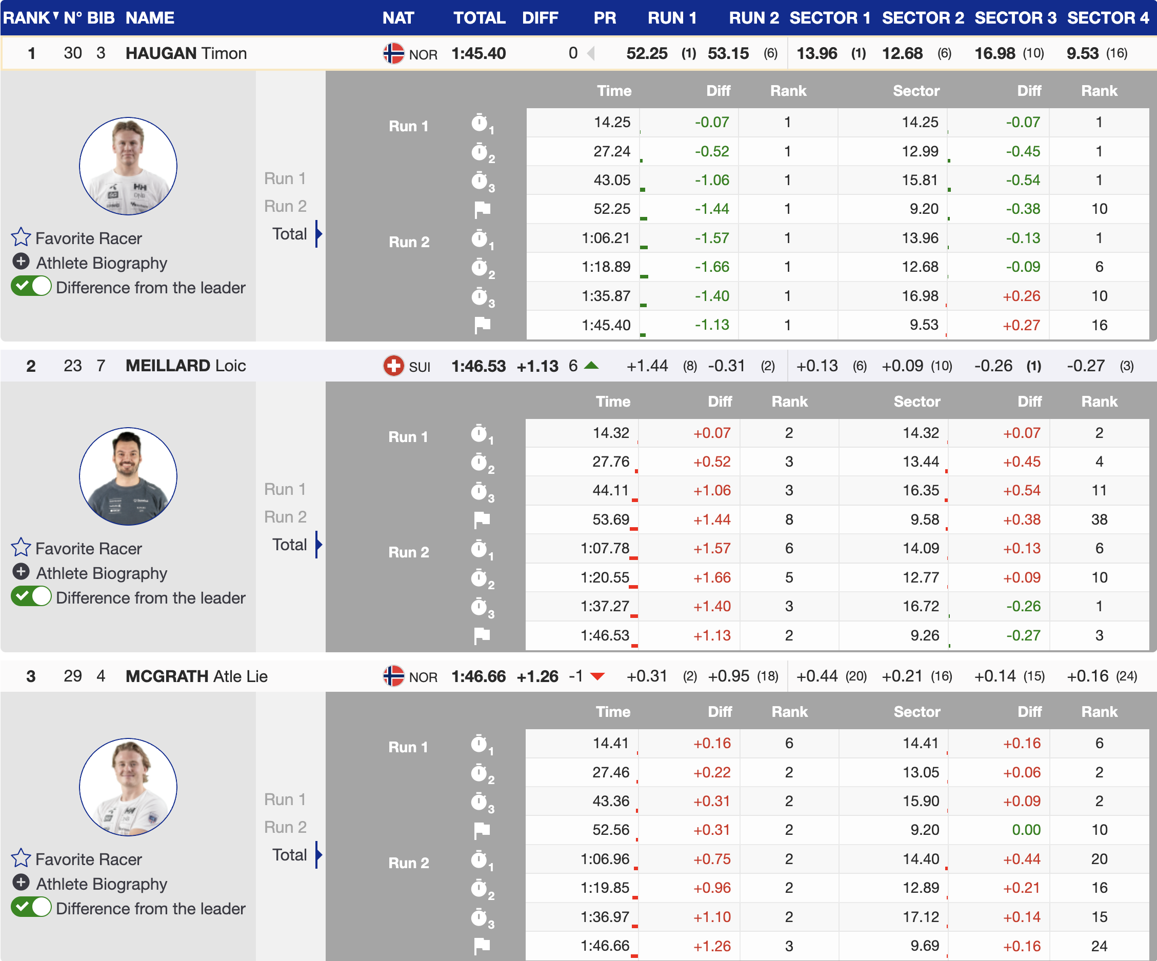Expand Meillard's Athlete Biography plus icon
The width and height of the screenshot is (1157, 961).
(21, 572)
